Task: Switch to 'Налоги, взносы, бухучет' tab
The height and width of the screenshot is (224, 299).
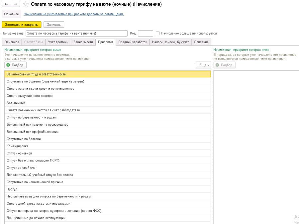Action: click(x=170, y=42)
